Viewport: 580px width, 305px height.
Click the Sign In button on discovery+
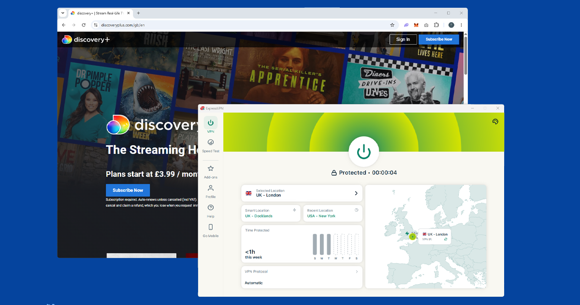click(x=403, y=39)
